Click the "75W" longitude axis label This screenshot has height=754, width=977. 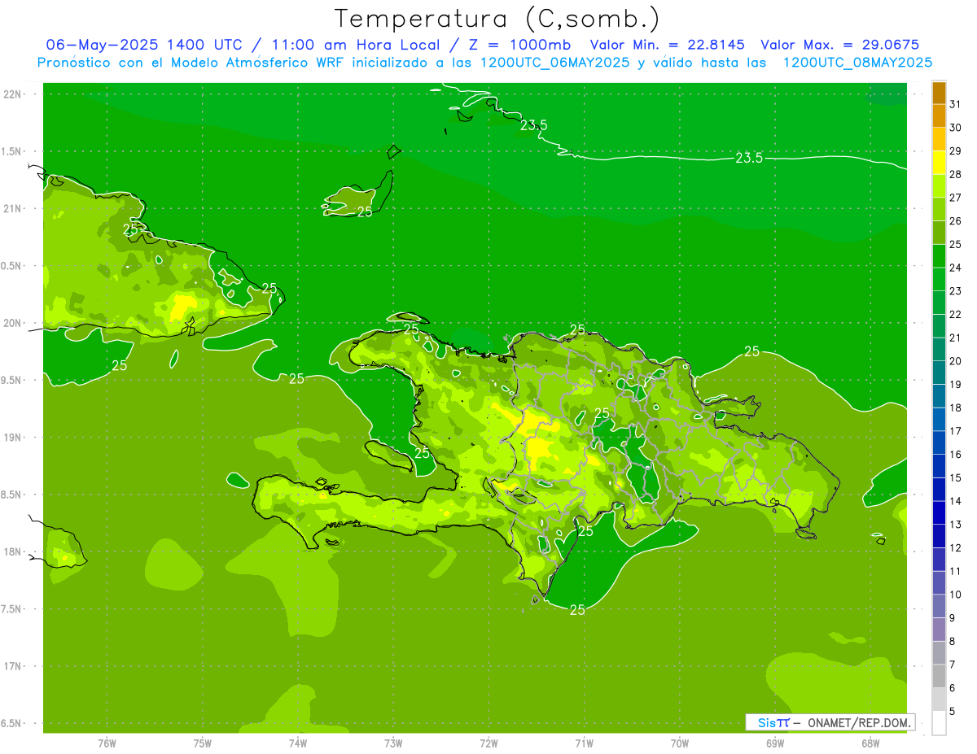[203, 743]
